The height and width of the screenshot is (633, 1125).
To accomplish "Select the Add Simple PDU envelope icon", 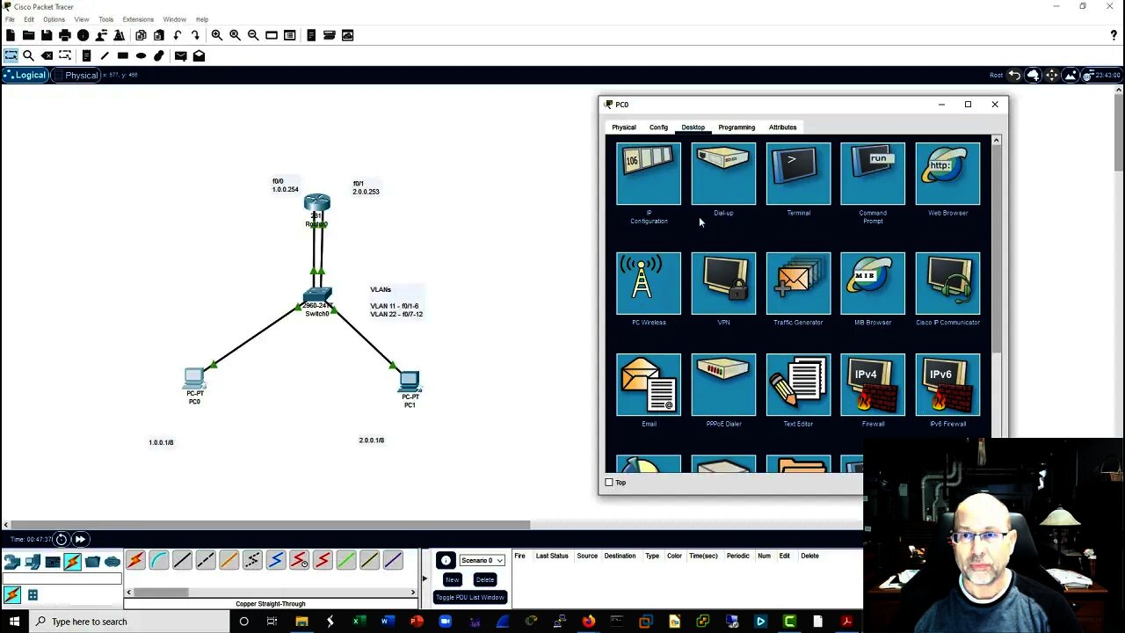I will 180,55.
